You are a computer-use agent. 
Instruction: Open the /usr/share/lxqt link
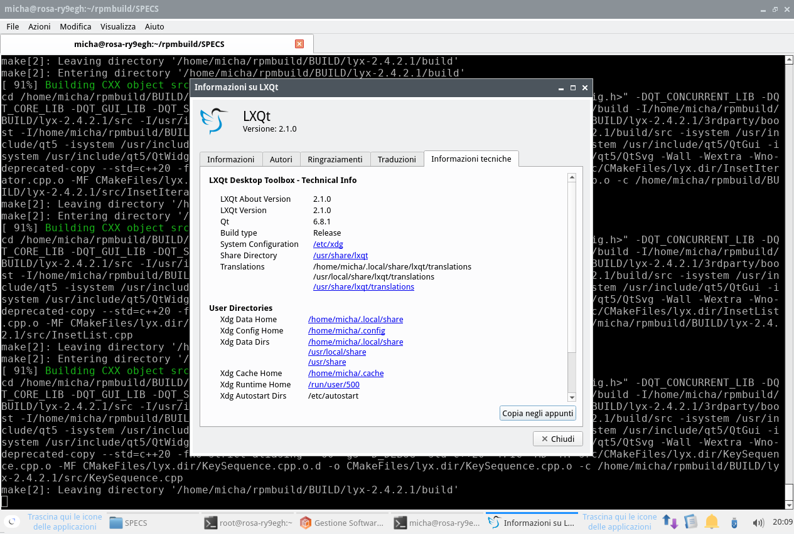[340, 256]
